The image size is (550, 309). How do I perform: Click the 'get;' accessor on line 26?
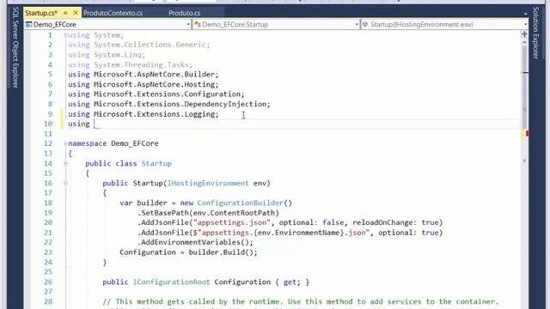292,282
